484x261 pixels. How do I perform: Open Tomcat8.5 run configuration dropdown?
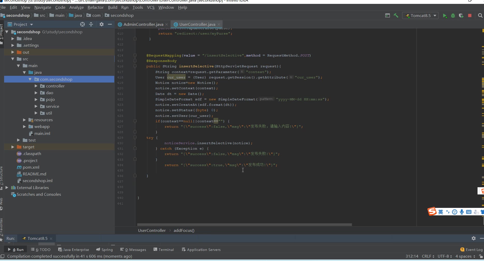tap(420, 16)
